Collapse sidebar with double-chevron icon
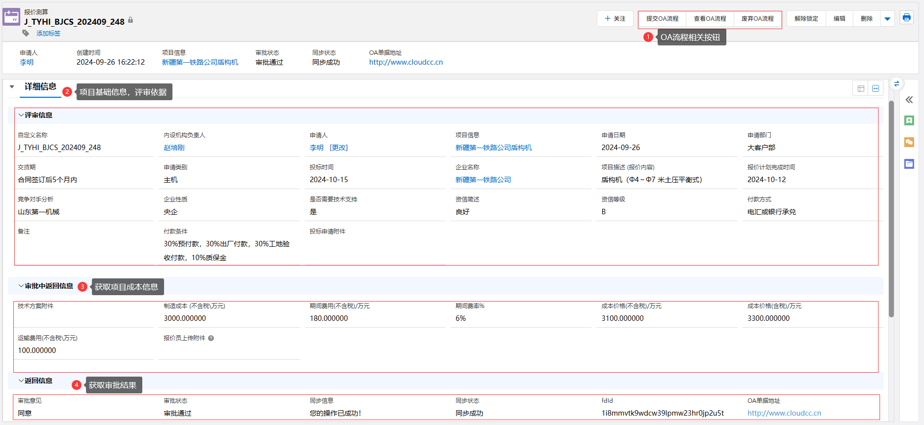 tap(909, 100)
